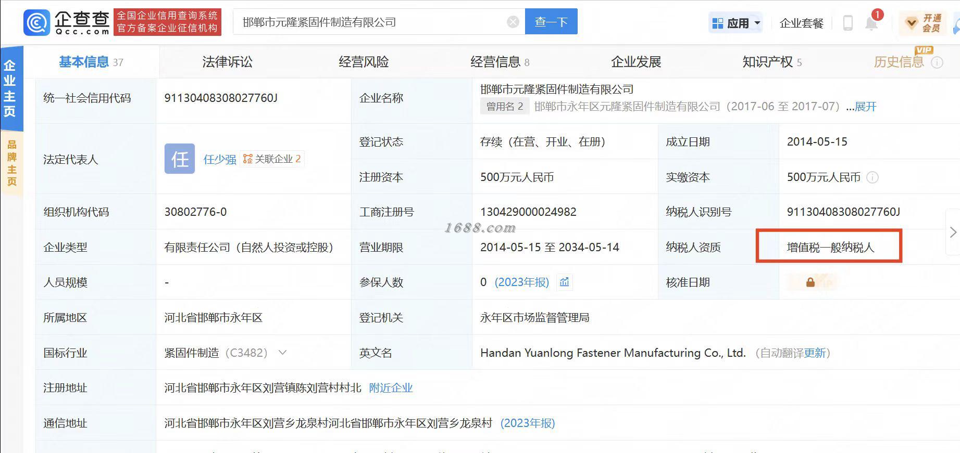Click the 任 avatar of legal representative

click(x=180, y=159)
